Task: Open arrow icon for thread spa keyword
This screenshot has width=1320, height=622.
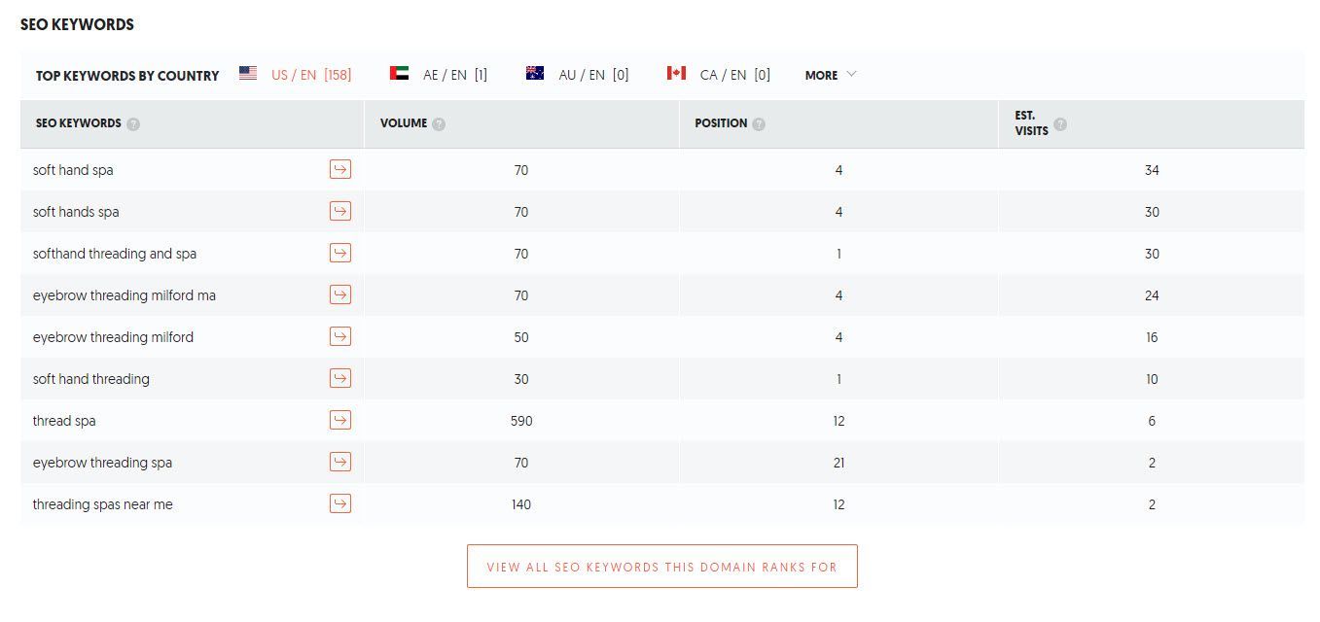Action: pyautogui.click(x=339, y=420)
